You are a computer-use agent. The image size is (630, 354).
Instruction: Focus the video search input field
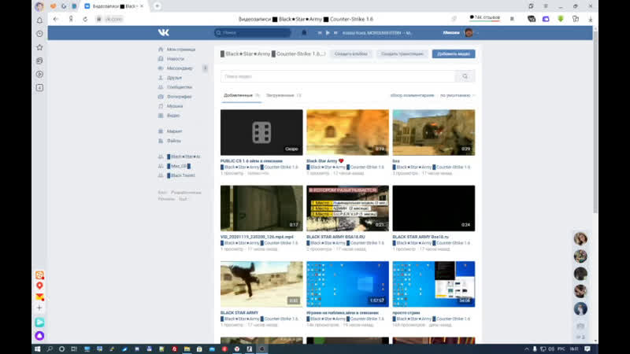coord(339,76)
